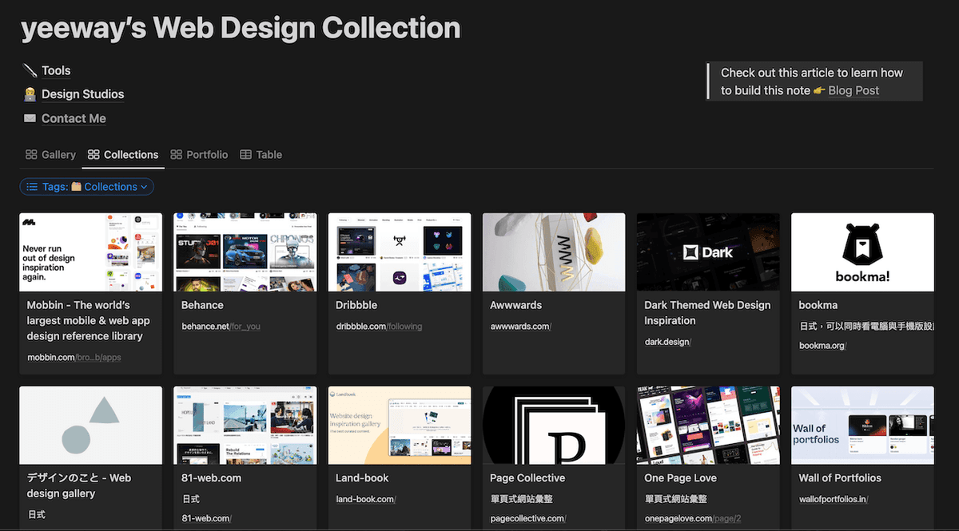Image resolution: width=959 pixels, height=531 pixels.
Task: Click the Awwwards card title
Action: [x=515, y=305]
